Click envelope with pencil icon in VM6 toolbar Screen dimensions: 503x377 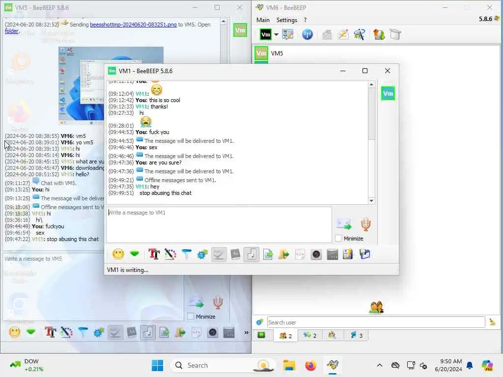343,34
